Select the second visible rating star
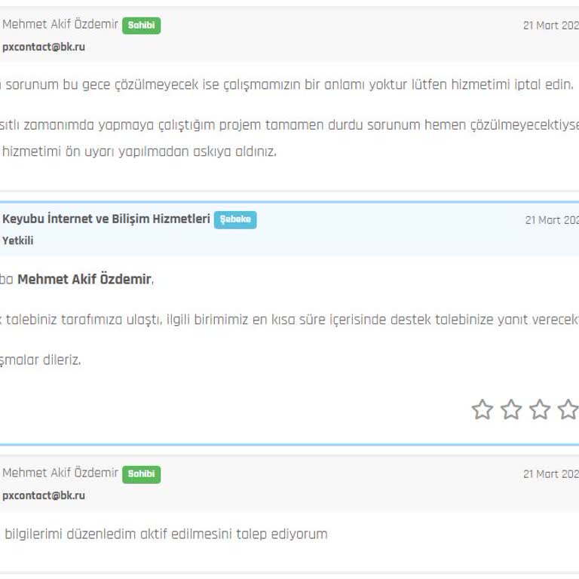 tap(511, 410)
